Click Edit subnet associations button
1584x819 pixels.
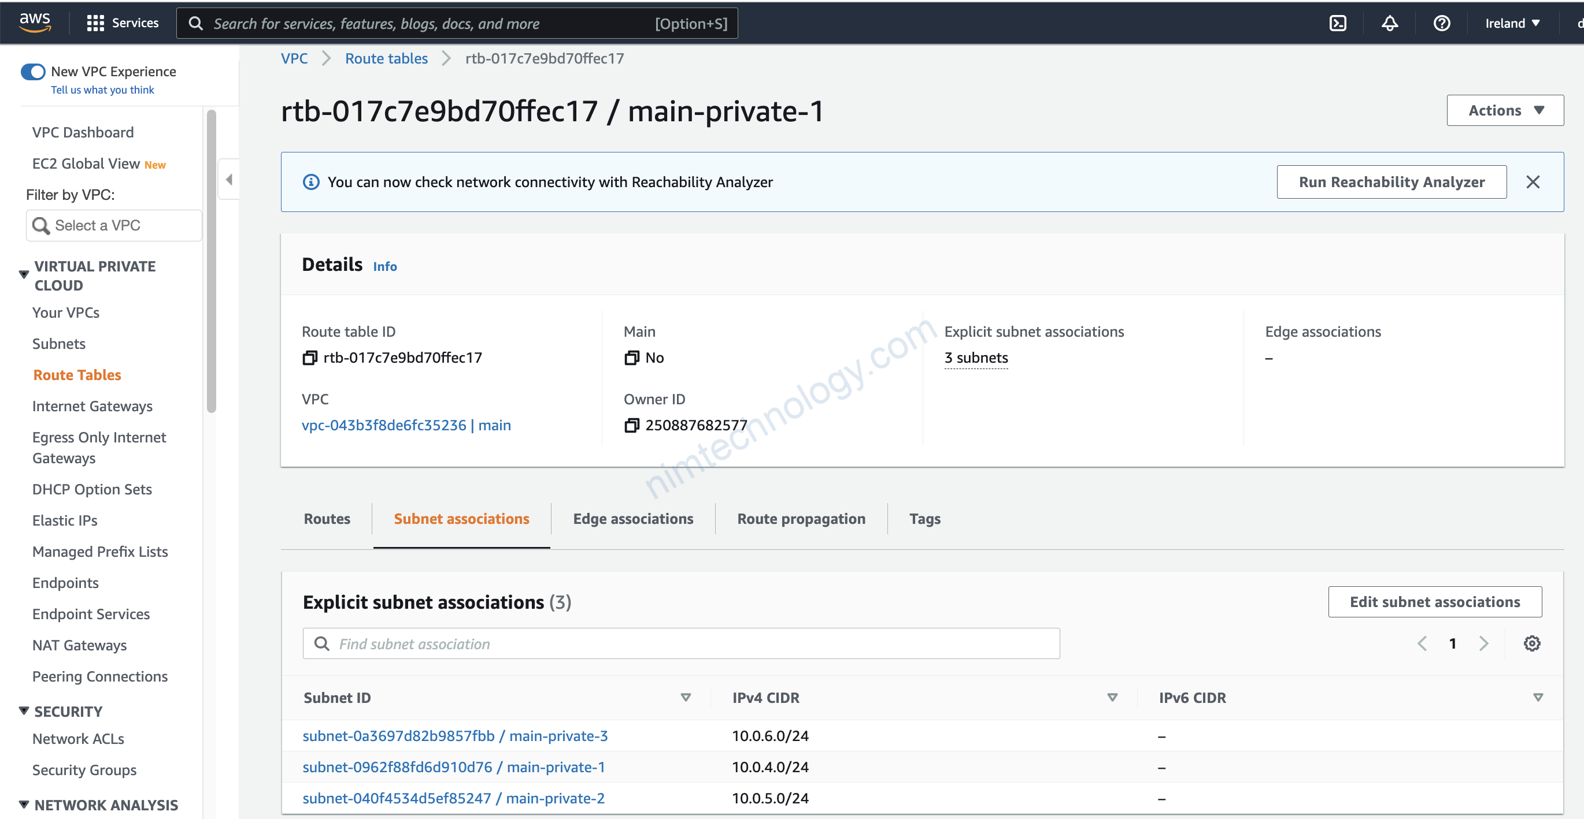click(x=1435, y=601)
